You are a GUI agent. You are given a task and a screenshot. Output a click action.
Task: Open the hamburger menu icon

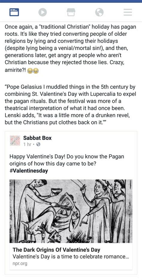128,12
